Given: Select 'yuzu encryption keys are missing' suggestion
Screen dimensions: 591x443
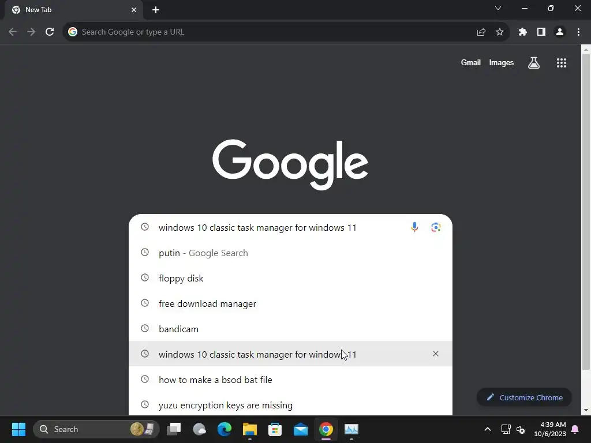Looking at the screenshot, I should pyautogui.click(x=290, y=404).
